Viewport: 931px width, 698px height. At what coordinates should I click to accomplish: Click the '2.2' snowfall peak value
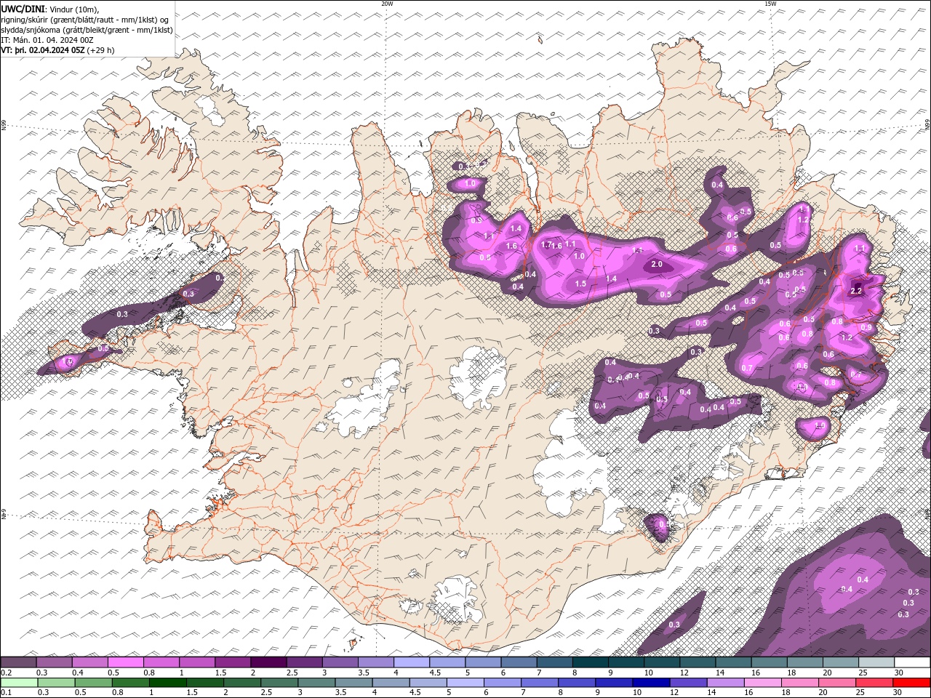click(856, 291)
